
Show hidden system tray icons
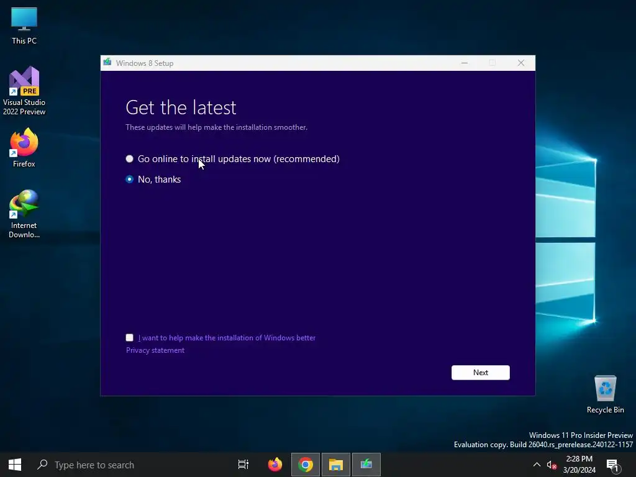[x=537, y=465]
